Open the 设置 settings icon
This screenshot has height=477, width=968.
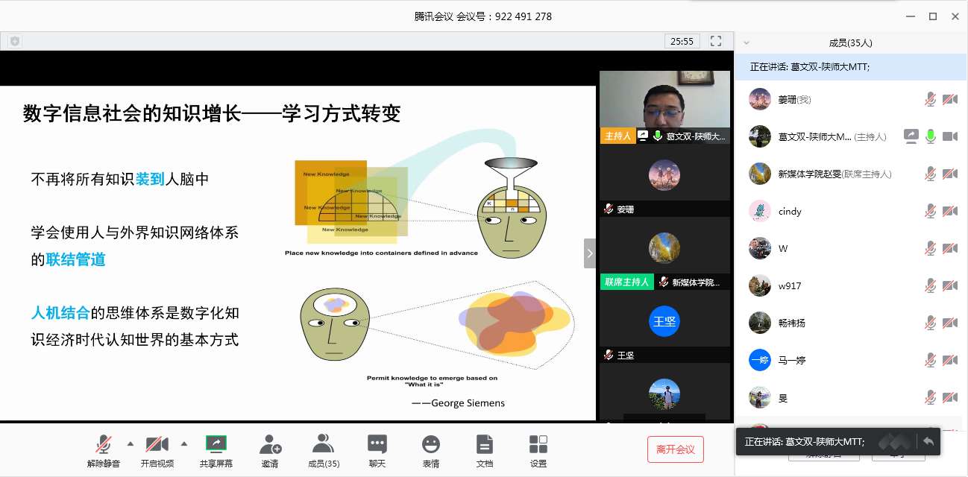click(538, 445)
